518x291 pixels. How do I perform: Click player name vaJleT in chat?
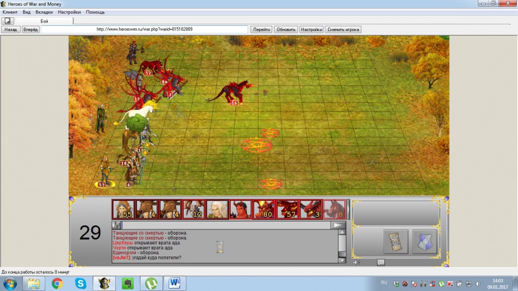coord(122,258)
